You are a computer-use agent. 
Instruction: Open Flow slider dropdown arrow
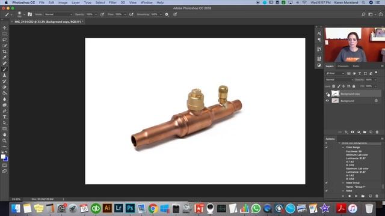click(x=125, y=14)
